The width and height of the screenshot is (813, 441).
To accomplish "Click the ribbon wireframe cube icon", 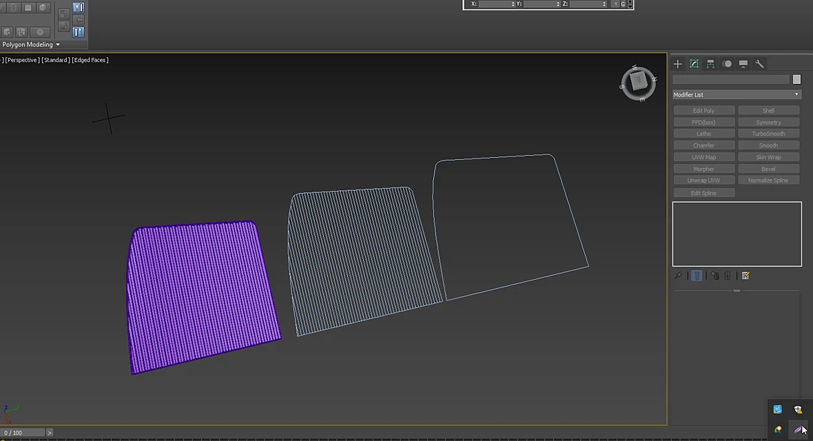I will [21, 32].
